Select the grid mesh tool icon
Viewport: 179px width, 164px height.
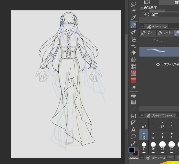pyautogui.click(x=133, y=66)
